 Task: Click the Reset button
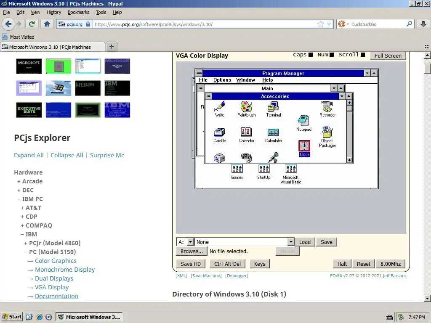pyautogui.click(x=363, y=264)
